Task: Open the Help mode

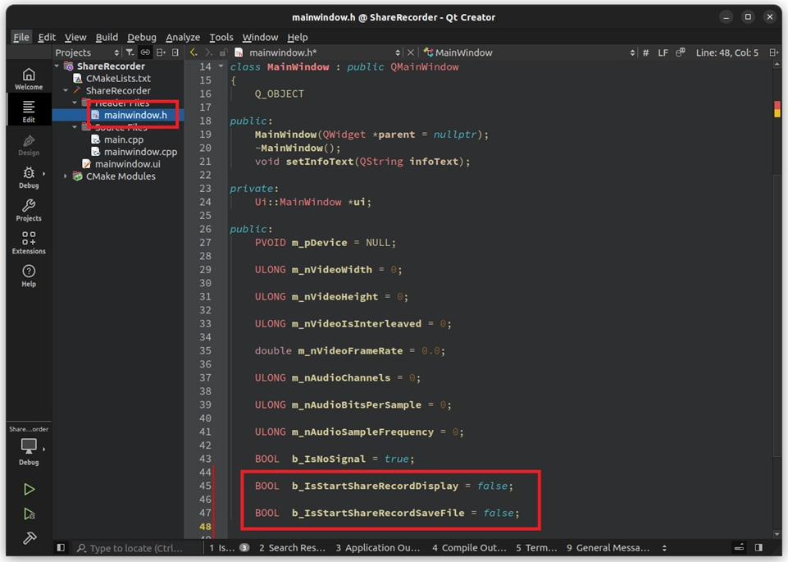Action: [x=29, y=276]
